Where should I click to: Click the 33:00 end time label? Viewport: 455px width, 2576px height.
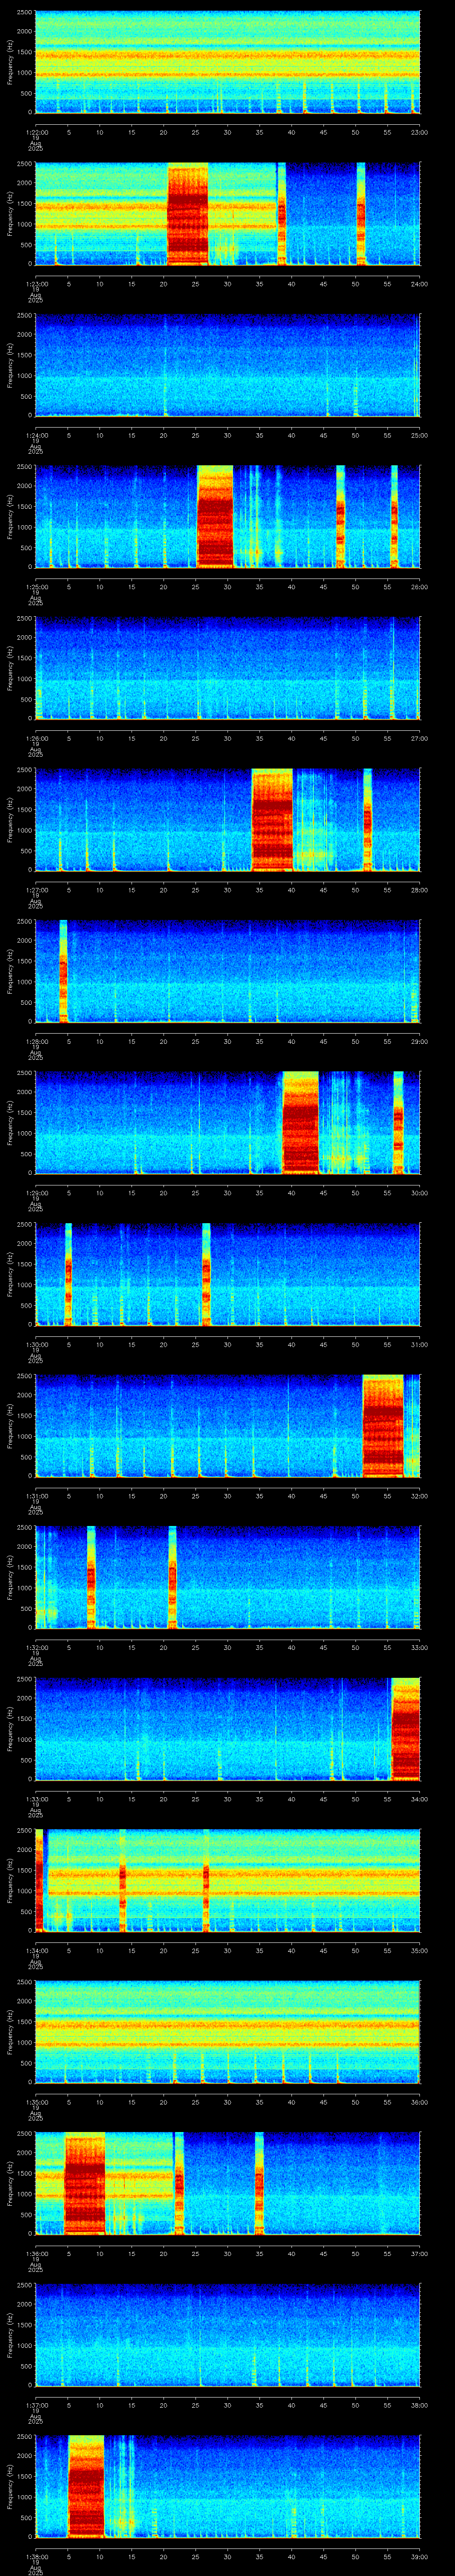coord(419,1647)
